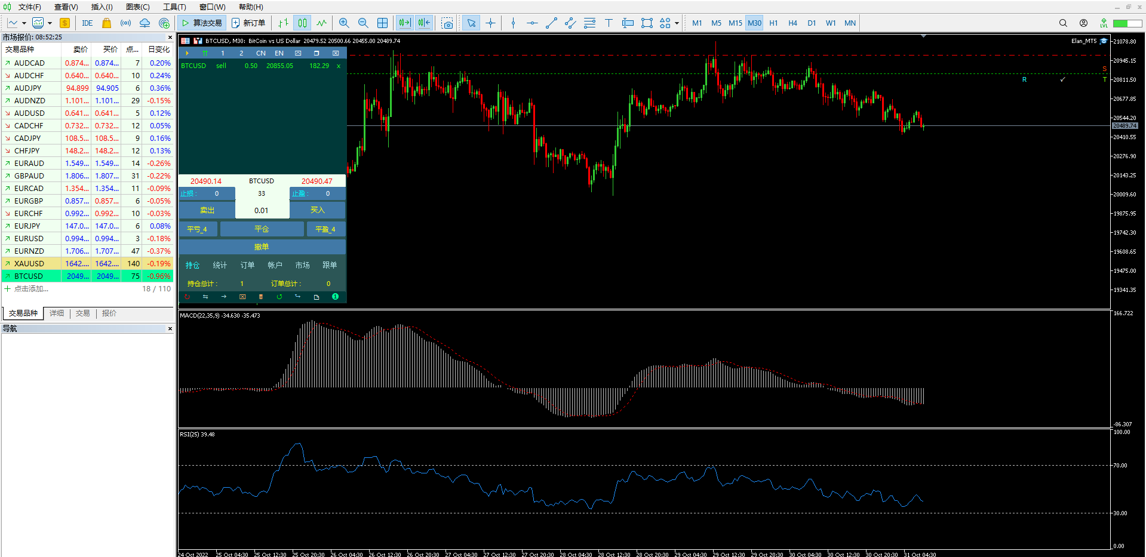Open the 统计 statistics tab in trade panel
1146x557 pixels.
pyautogui.click(x=220, y=265)
